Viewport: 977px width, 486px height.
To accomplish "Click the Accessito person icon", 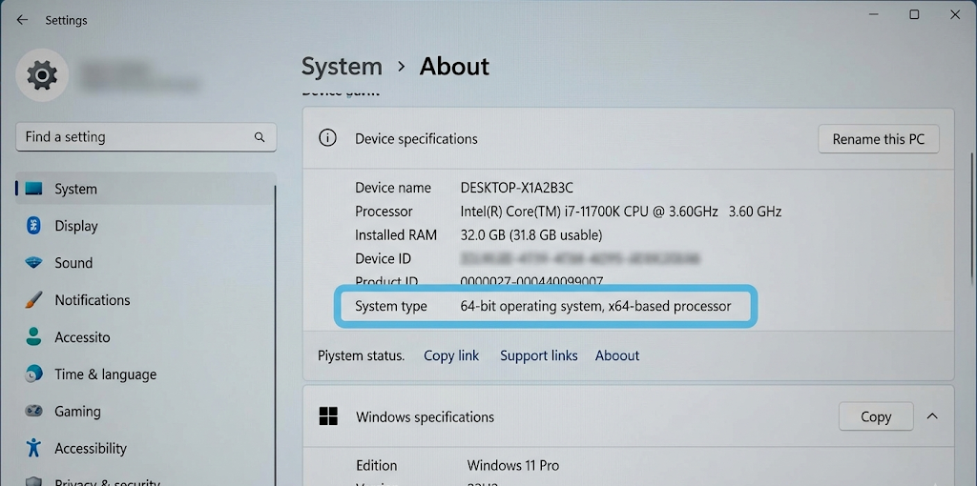I will pyautogui.click(x=33, y=336).
